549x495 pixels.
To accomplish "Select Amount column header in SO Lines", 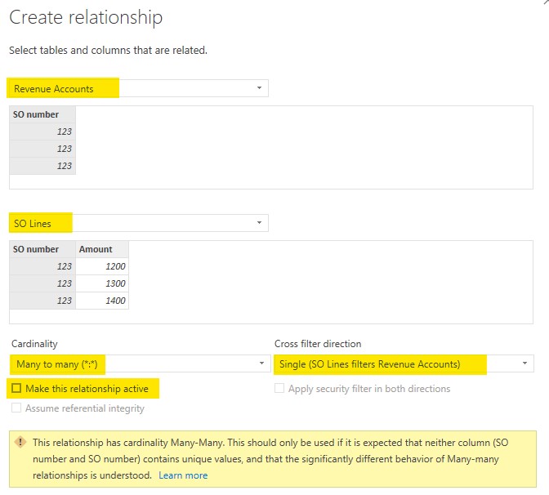I will click(x=102, y=249).
